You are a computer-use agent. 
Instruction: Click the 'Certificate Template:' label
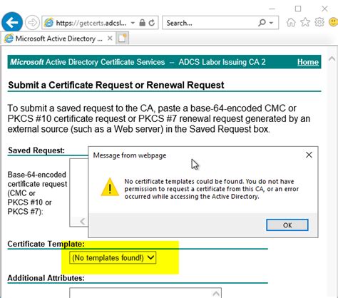(46, 244)
